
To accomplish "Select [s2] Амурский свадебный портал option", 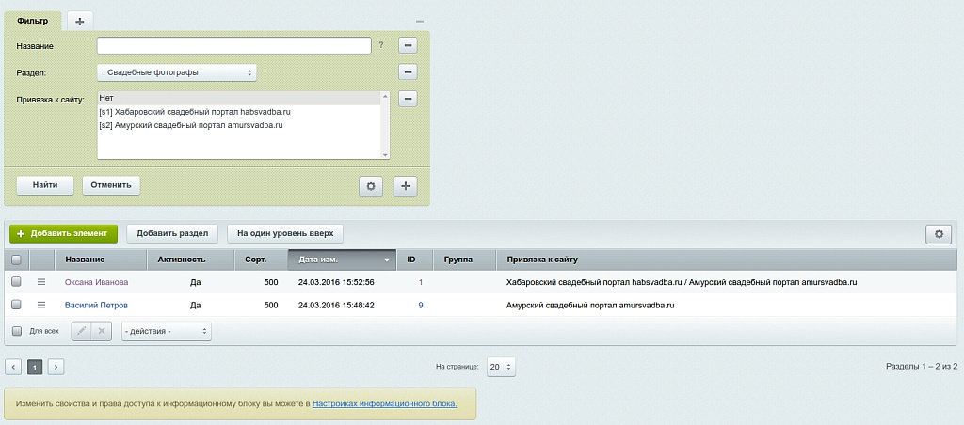I will [x=239, y=125].
